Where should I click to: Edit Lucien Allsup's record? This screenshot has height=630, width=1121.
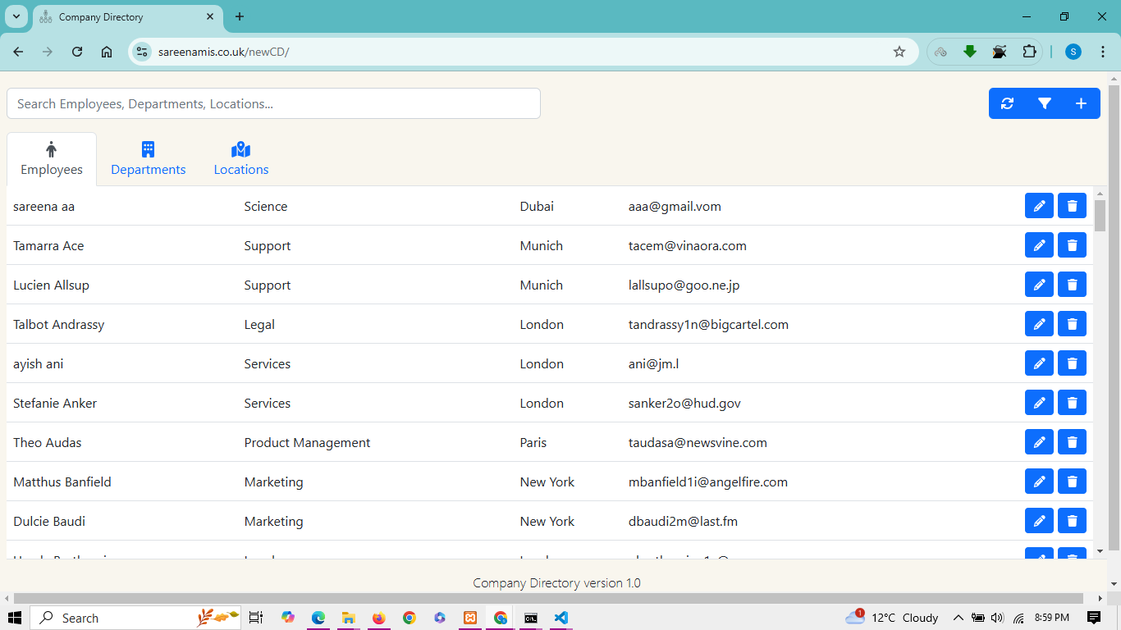point(1039,285)
